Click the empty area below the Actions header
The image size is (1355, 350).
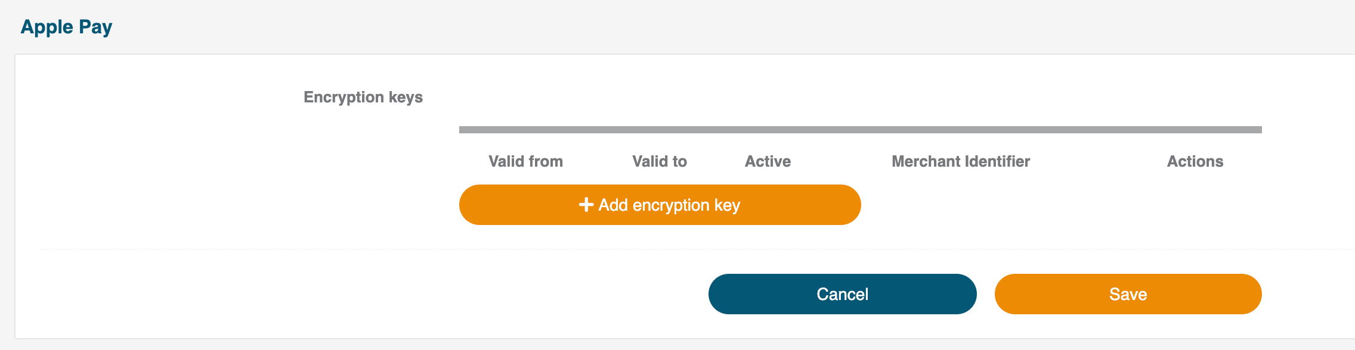1195,205
